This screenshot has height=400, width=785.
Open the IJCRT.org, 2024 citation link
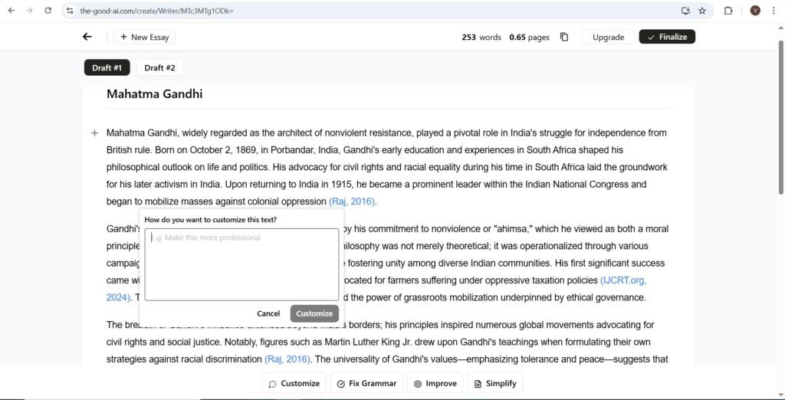tap(622, 280)
